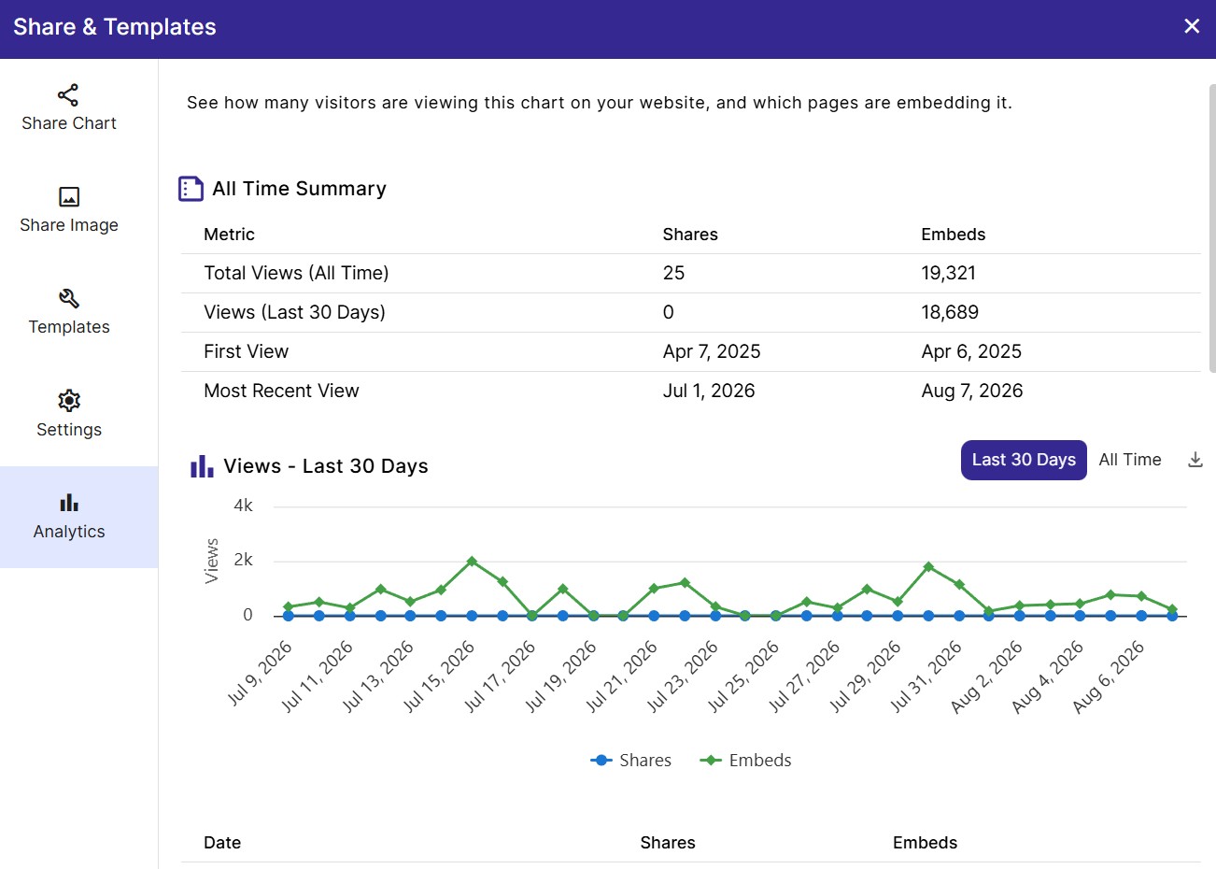
Task: Click the '25' shares total views value
Action: click(x=673, y=273)
